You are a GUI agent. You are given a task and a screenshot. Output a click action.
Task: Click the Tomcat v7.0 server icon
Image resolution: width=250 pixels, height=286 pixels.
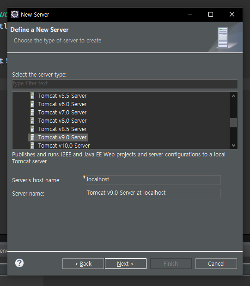(x=32, y=113)
